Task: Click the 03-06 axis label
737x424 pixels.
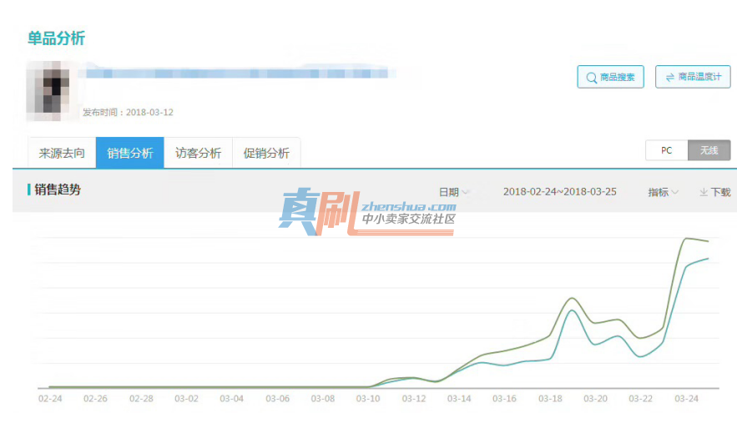Action: [277, 399]
